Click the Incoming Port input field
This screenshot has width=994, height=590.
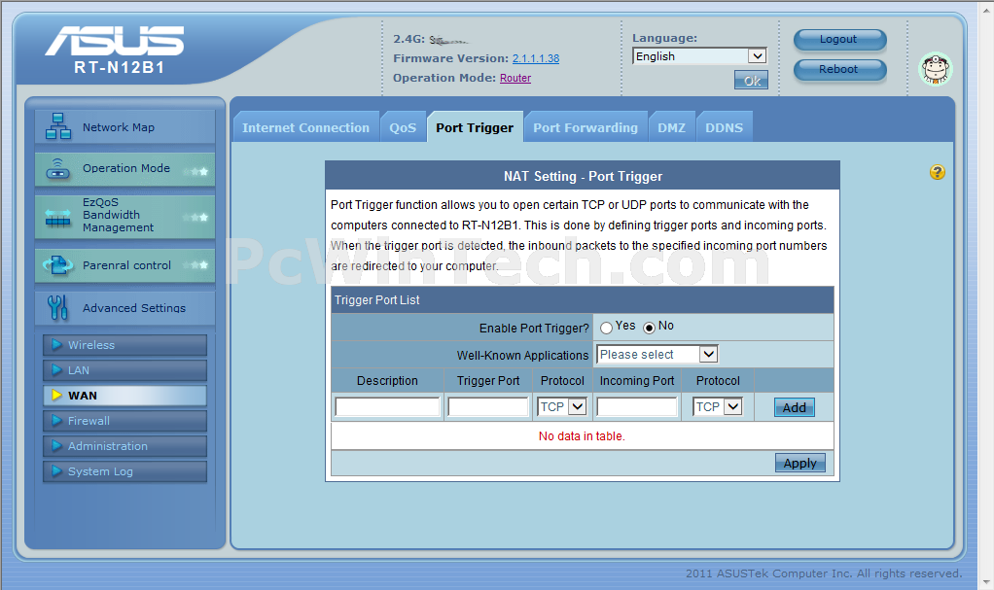pos(637,407)
